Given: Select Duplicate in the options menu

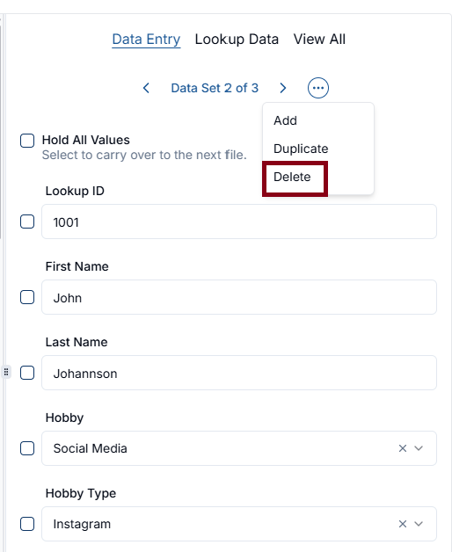Looking at the screenshot, I should [x=301, y=149].
